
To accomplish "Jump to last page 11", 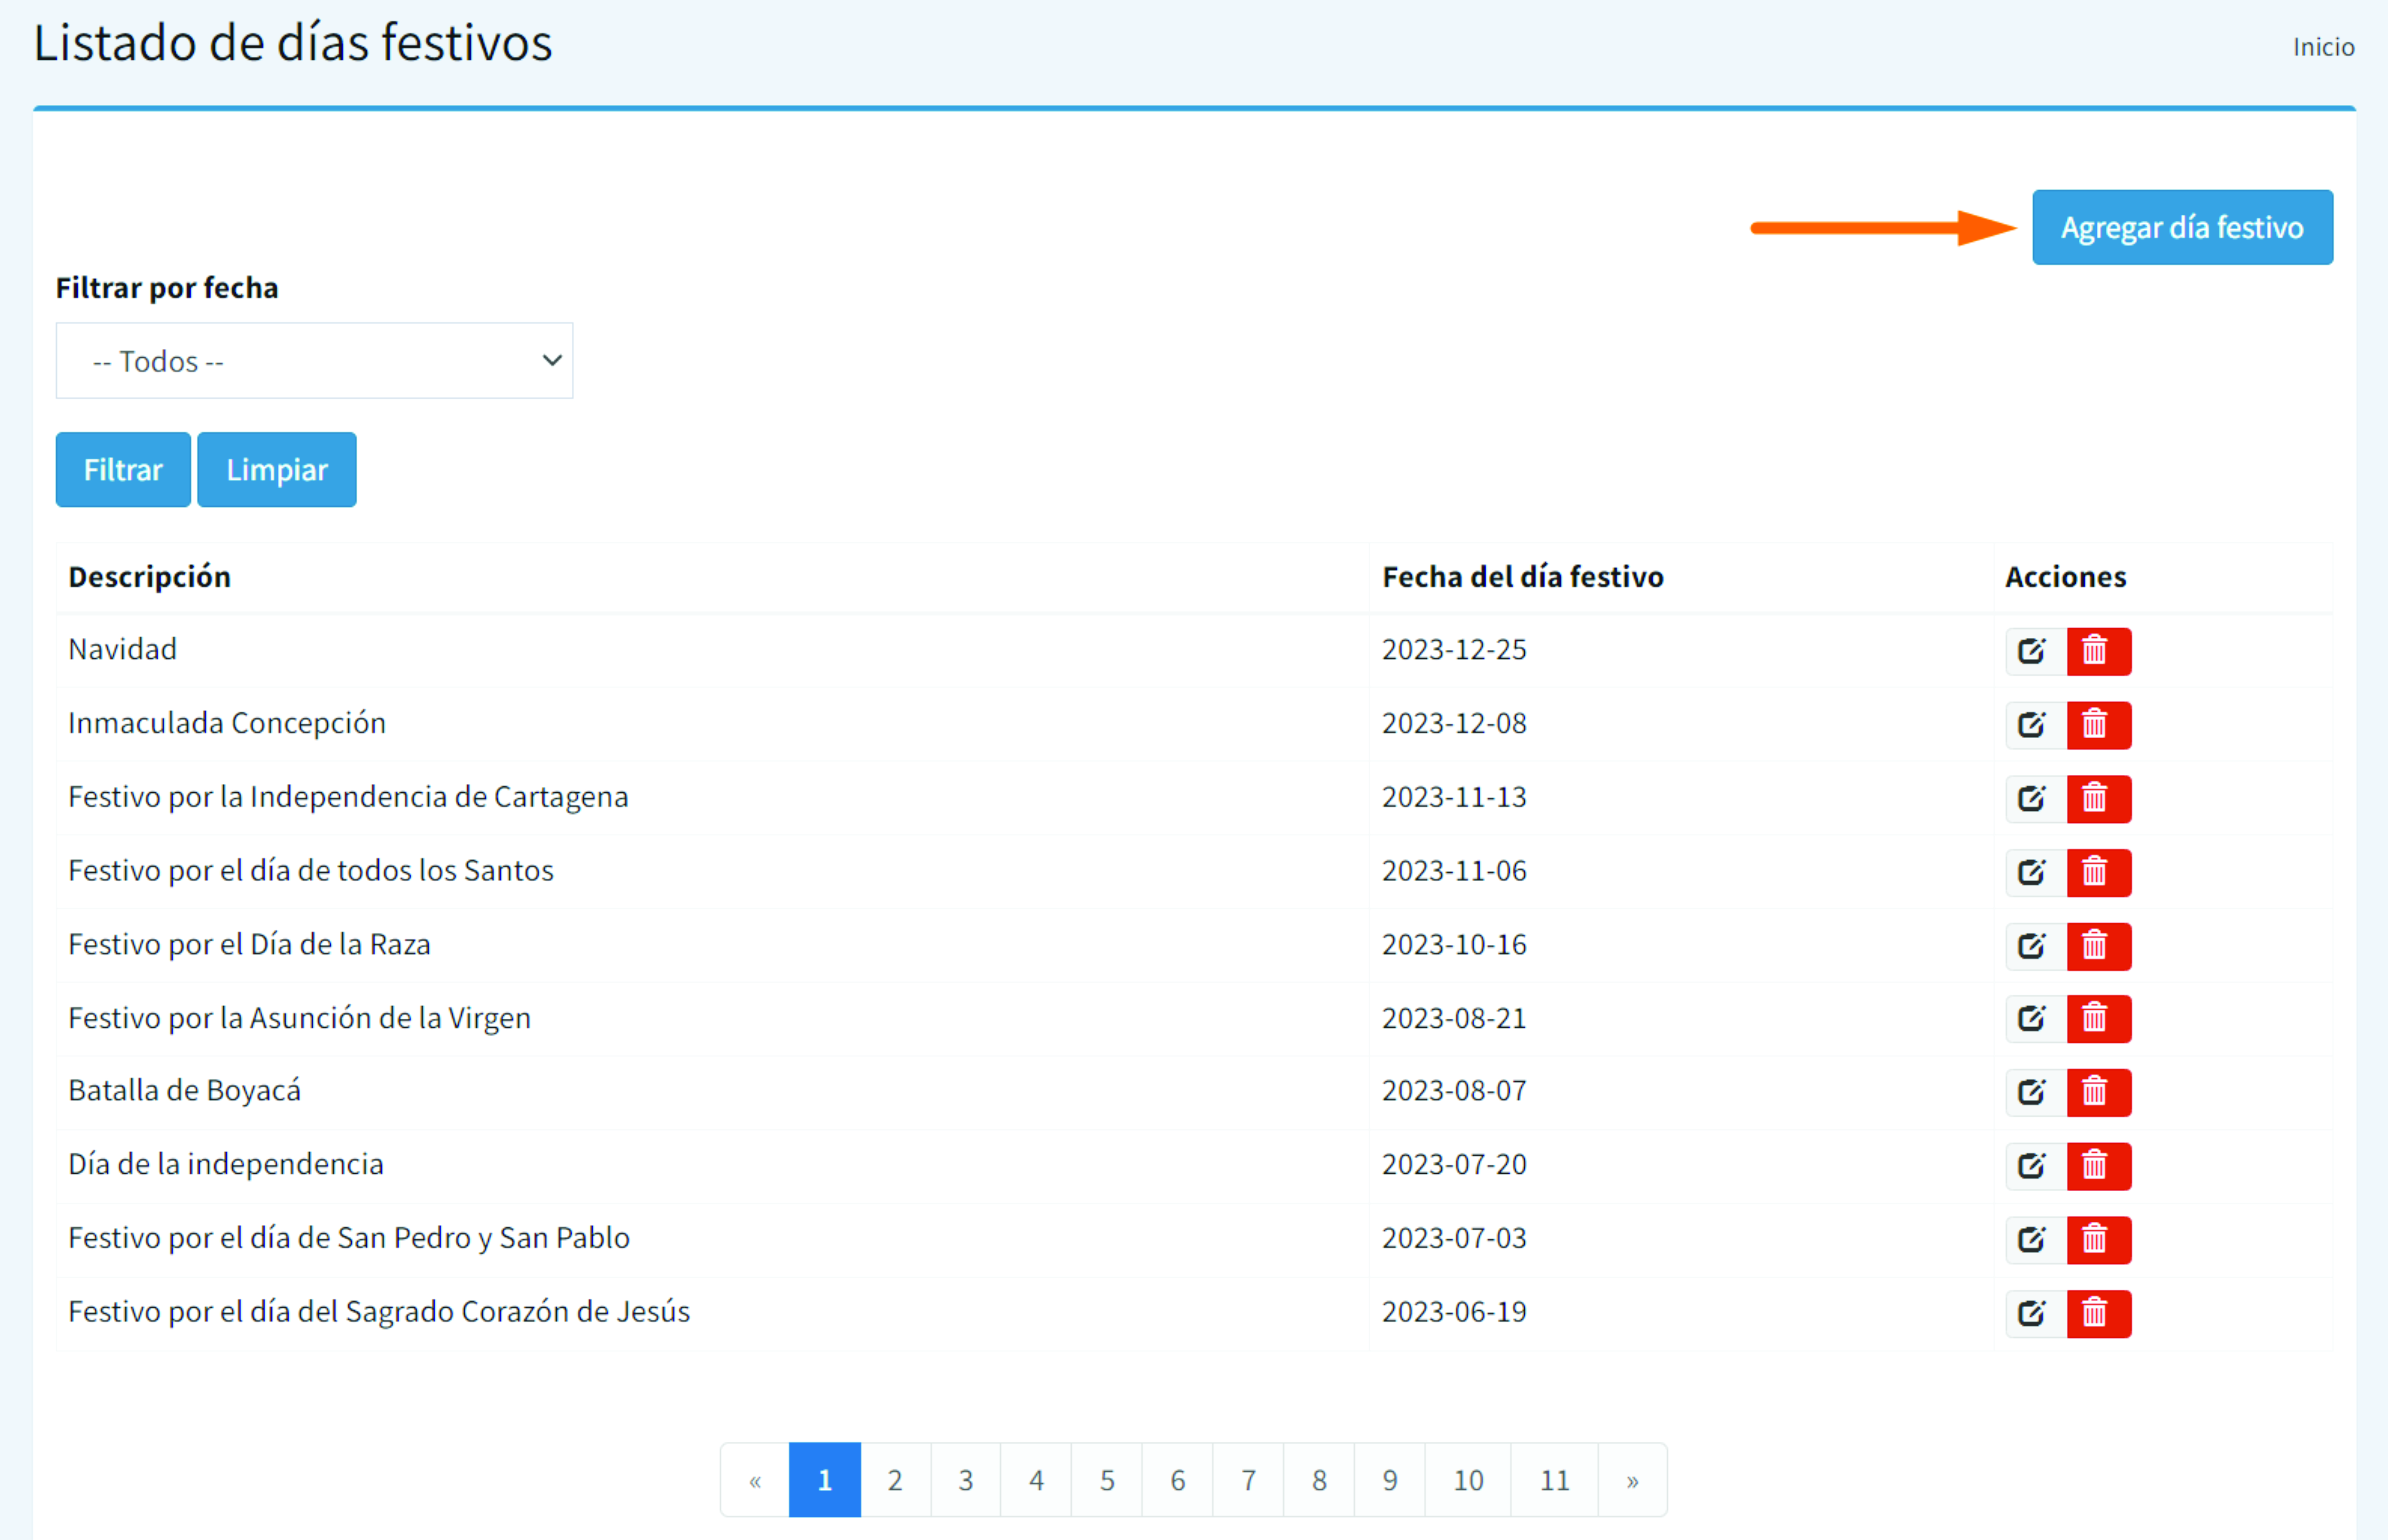I will (1555, 1480).
